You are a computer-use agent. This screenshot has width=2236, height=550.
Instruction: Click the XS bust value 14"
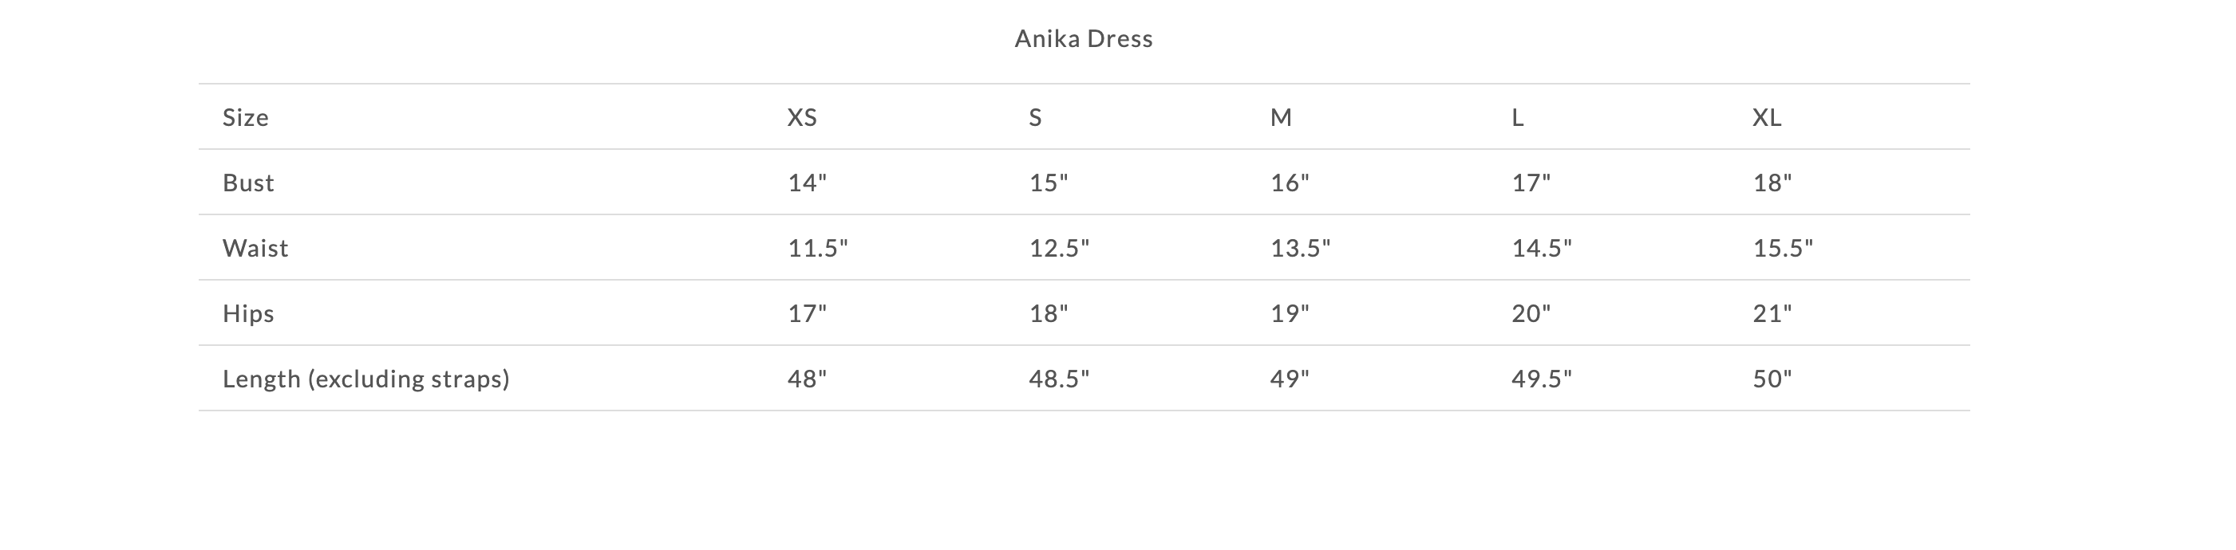tap(808, 183)
